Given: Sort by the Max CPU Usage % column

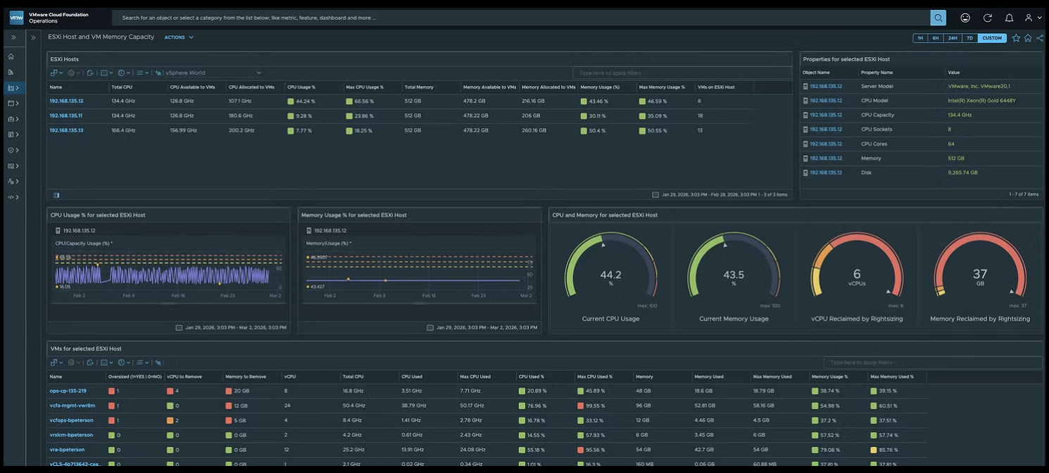Looking at the screenshot, I should [x=365, y=87].
